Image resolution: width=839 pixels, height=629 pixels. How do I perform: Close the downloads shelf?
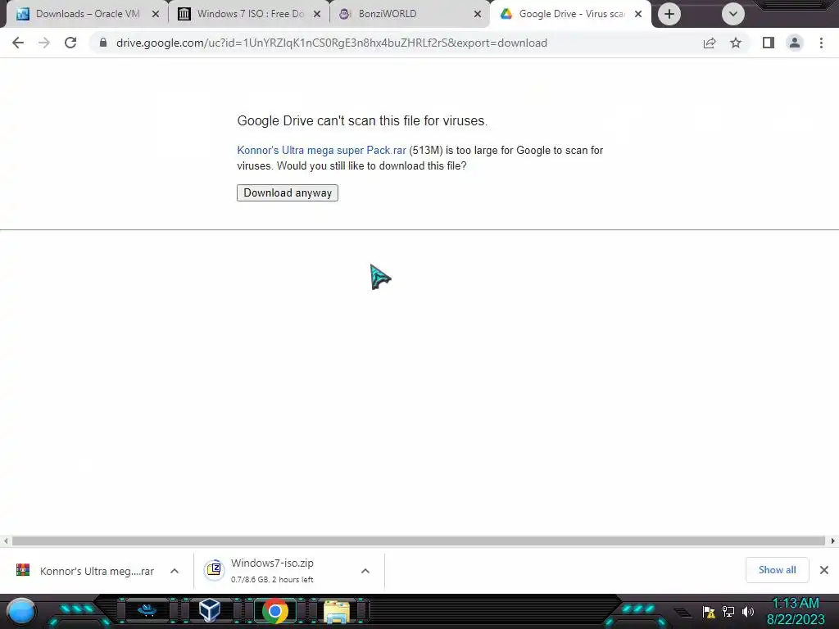click(824, 570)
